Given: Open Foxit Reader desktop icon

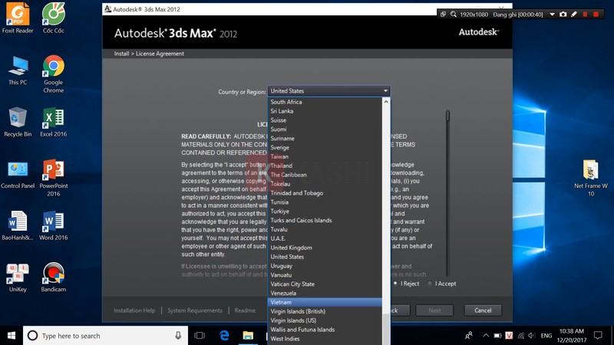Looking at the screenshot, I should (18, 15).
